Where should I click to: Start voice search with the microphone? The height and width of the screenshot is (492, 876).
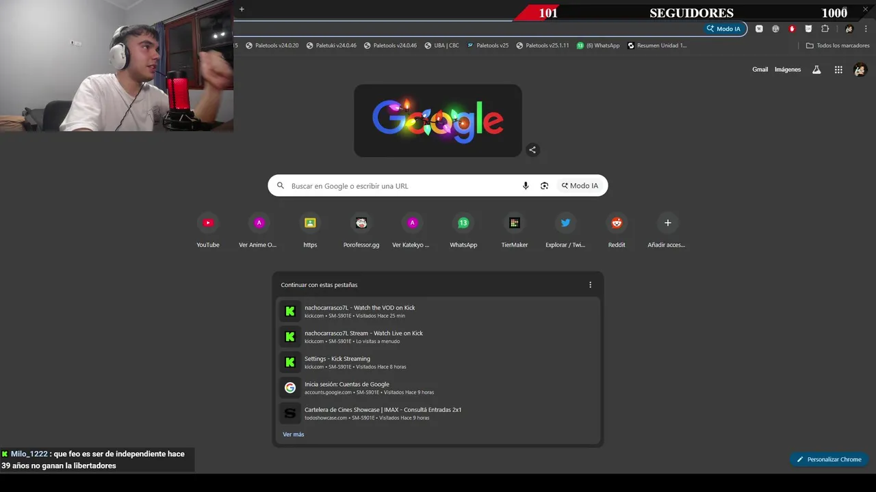[x=526, y=186]
